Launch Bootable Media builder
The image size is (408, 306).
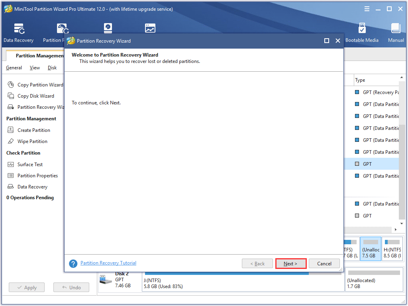(362, 33)
